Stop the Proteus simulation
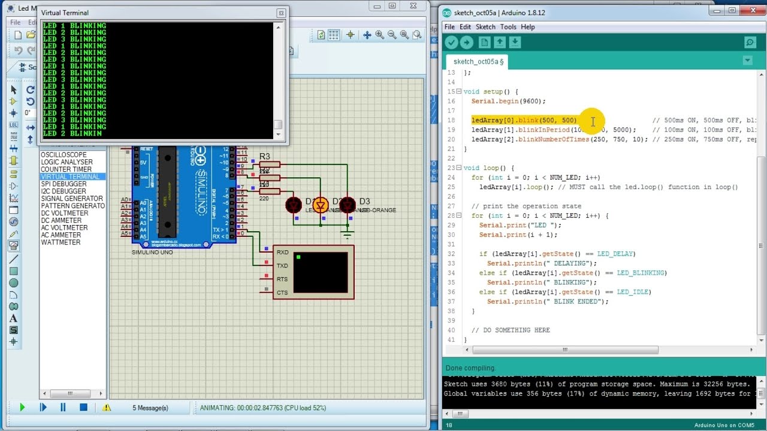The width and height of the screenshot is (767, 431). pyautogui.click(x=83, y=408)
